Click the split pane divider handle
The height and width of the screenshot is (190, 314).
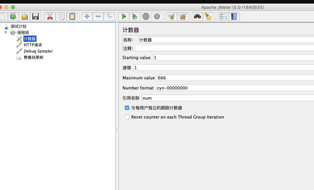coord(117,130)
